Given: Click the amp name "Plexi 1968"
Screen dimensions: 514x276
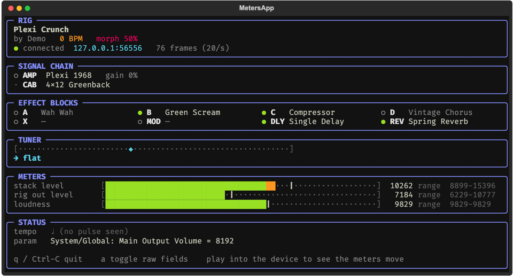Looking at the screenshot, I should tap(69, 75).
